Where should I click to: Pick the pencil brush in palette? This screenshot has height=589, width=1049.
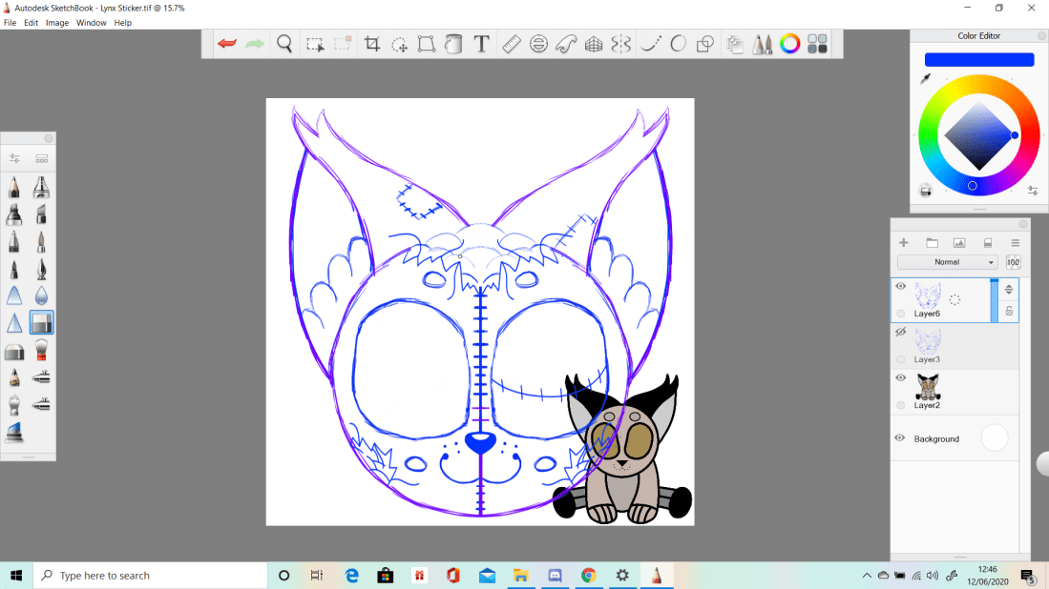(14, 187)
